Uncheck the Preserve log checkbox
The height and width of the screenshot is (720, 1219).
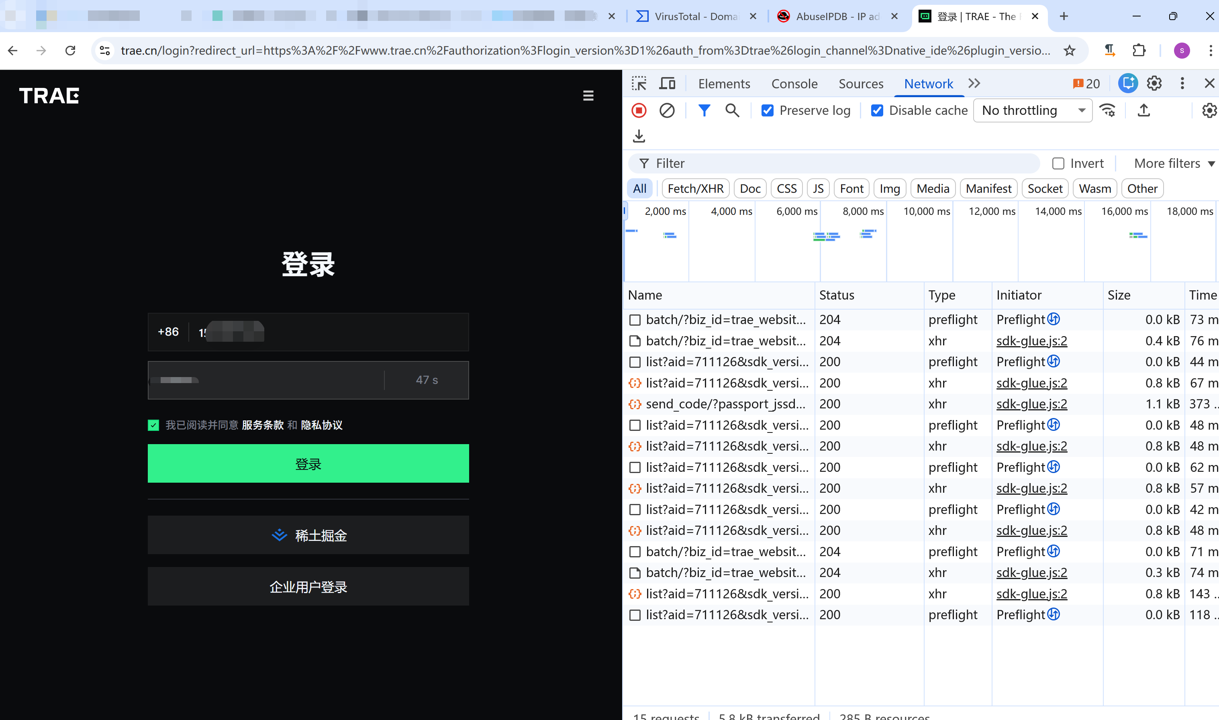coord(767,110)
